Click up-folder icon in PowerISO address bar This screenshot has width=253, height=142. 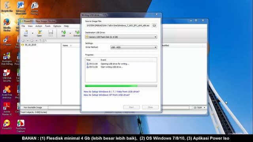pos(40,41)
